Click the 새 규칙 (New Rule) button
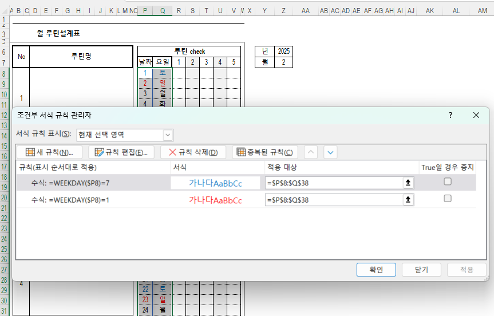Image resolution: width=494 pixels, height=316 pixels. pos(49,152)
